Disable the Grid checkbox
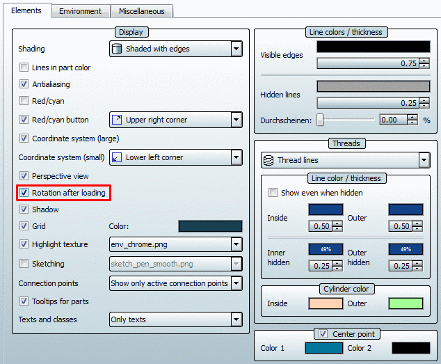The width and height of the screenshot is (441, 364). [24, 225]
